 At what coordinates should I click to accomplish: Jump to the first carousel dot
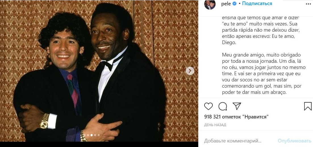[85, 135]
